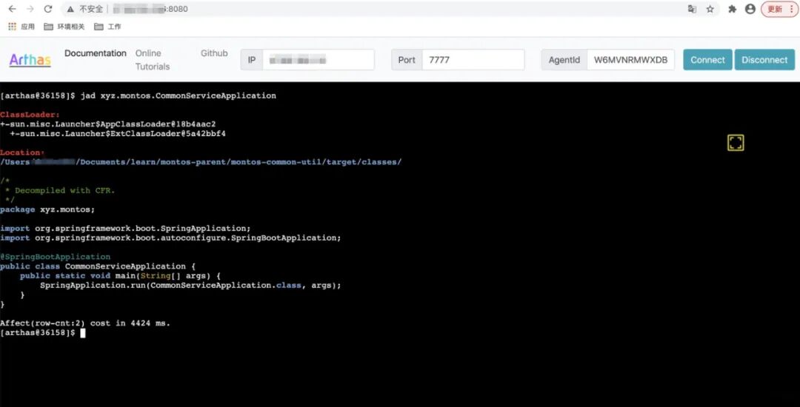Go back with the browser back arrow
The height and width of the screenshot is (407, 800).
point(13,9)
